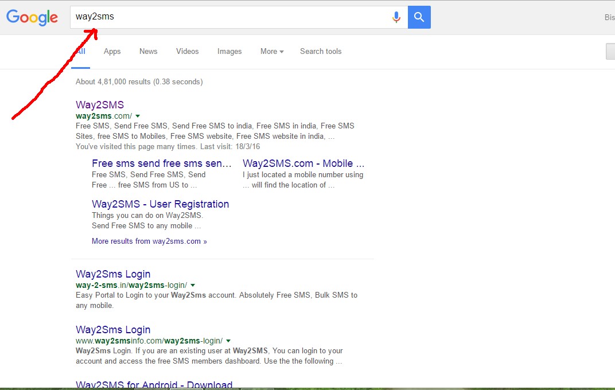Open the 'Free sms send free sms sen…' sitelink

(x=162, y=163)
